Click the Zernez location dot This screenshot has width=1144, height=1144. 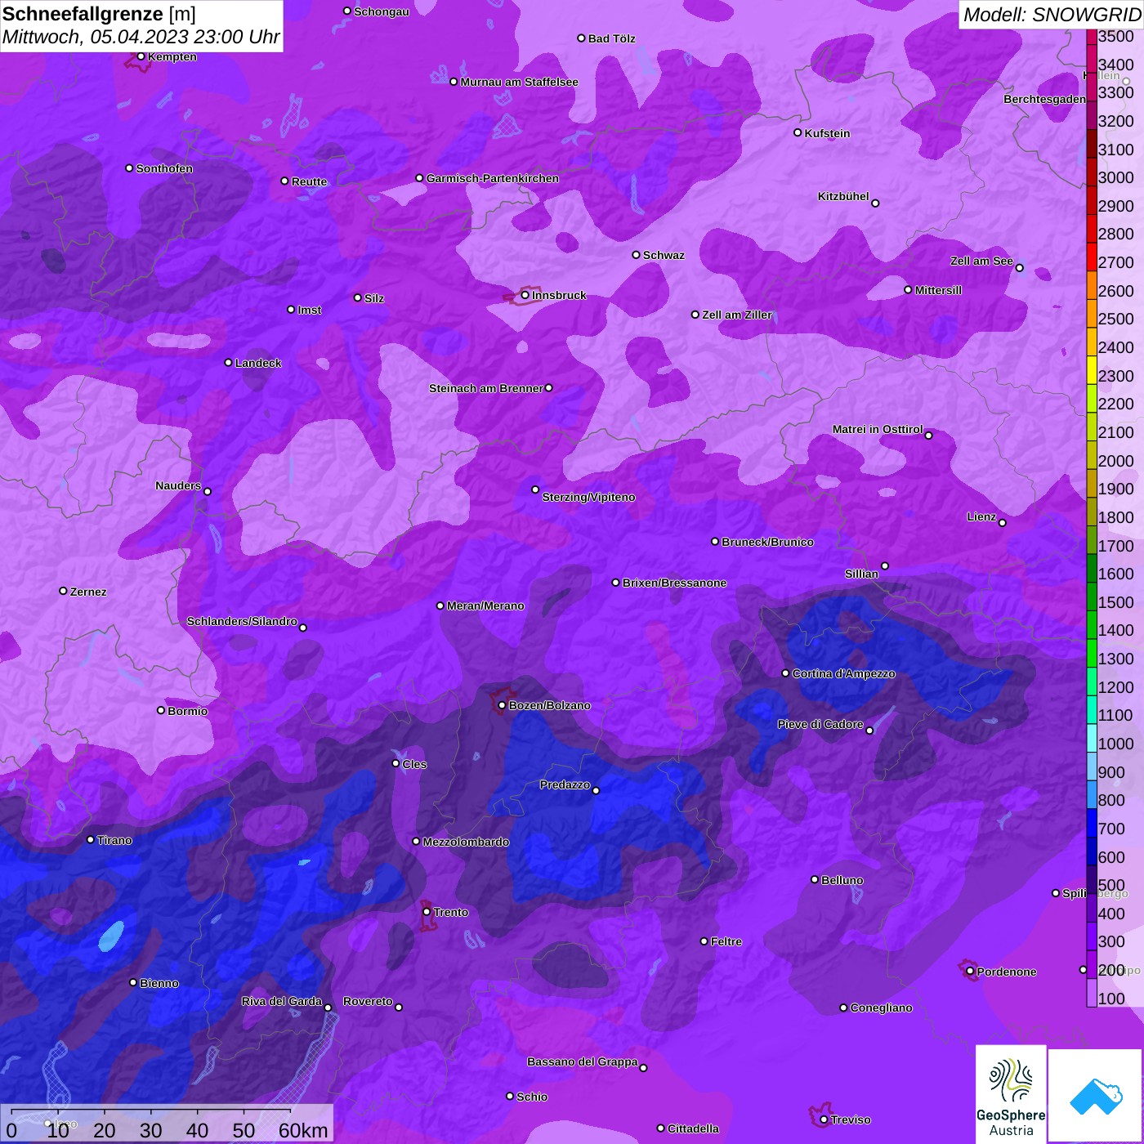click(x=63, y=591)
